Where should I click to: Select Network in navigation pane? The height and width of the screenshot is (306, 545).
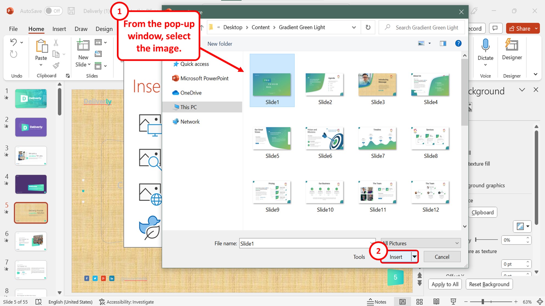[186, 122]
